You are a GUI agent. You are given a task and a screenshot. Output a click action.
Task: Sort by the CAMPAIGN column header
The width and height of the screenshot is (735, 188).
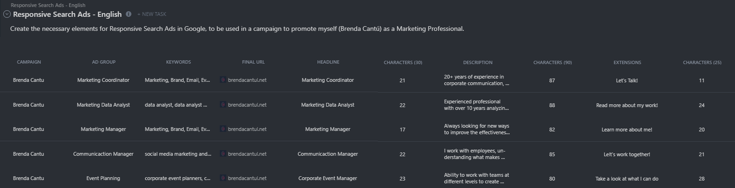(29, 62)
